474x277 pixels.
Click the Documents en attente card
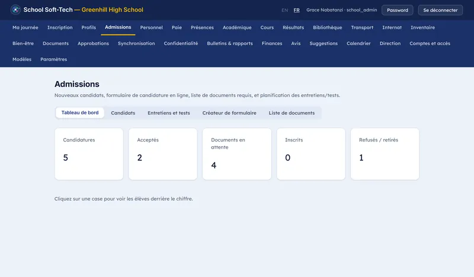[237, 154]
